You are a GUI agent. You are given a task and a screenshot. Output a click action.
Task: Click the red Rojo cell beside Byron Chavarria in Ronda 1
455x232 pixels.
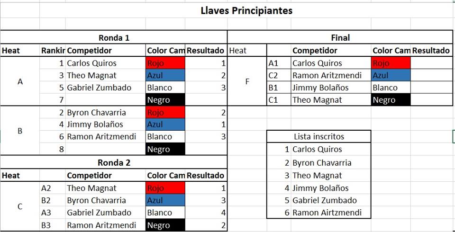[x=165, y=113]
